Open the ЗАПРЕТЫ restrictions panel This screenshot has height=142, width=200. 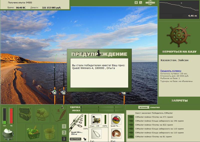pyautogui.click(x=179, y=101)
